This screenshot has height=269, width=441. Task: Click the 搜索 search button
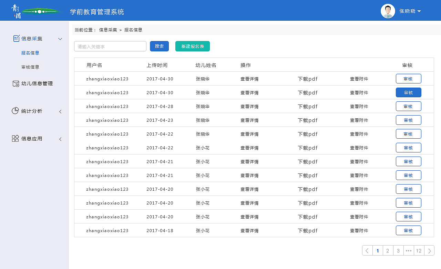(x=159, y=46)
